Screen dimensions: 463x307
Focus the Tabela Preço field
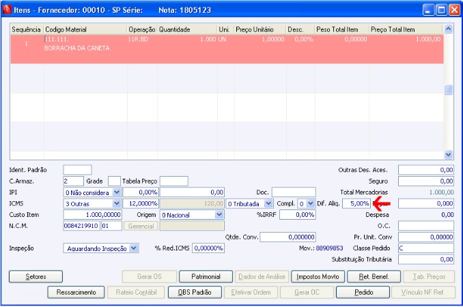(x=174, y=181)
